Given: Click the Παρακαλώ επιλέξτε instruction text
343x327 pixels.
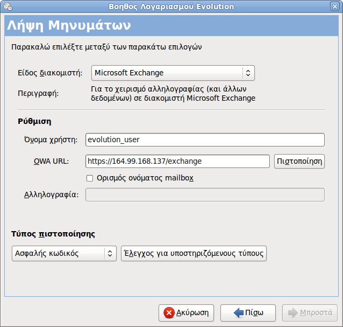Looking at the screenshot, I should (x=106, y=47).
